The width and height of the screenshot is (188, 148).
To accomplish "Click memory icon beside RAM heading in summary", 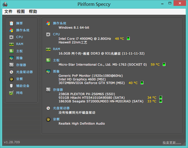I will tap(48, 49).
